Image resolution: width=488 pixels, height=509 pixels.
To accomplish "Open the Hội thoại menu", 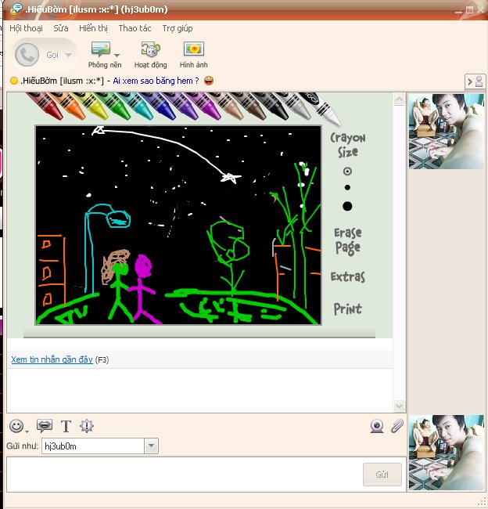I will pos(26,28).
